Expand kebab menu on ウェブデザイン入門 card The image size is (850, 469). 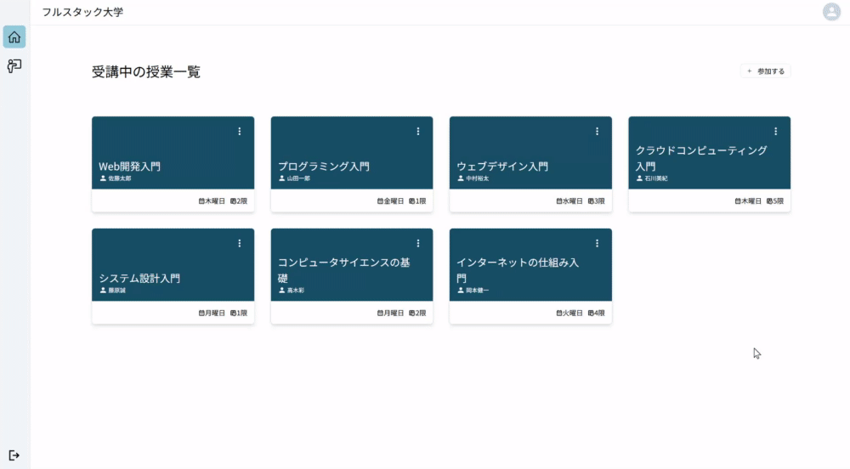597,131
